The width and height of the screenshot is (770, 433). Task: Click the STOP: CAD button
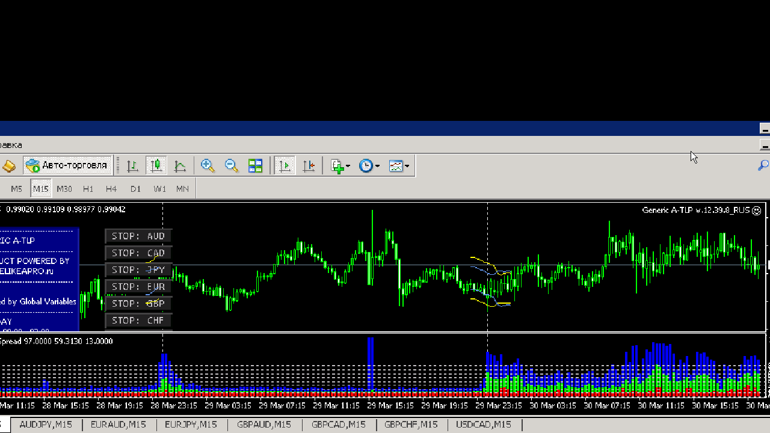[x=138, y=253]
